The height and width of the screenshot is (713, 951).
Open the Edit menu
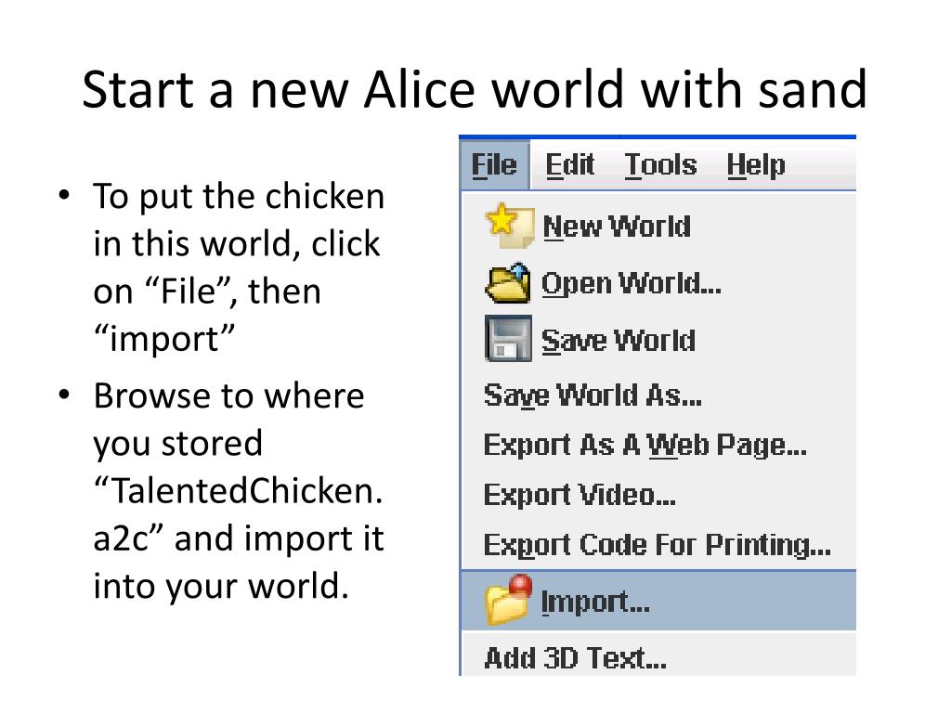569,164
